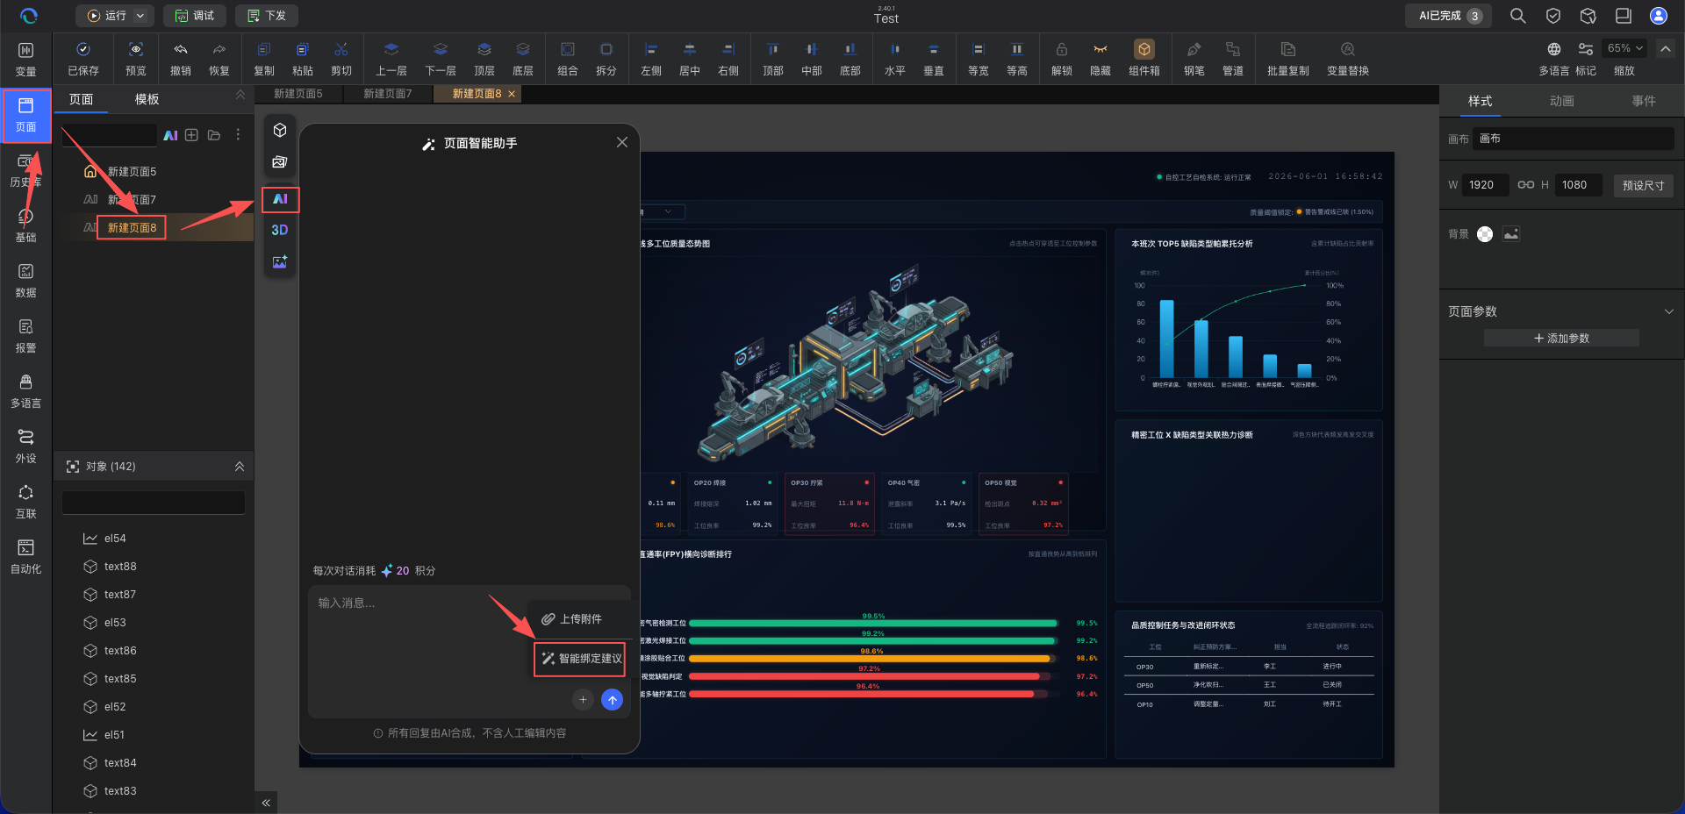Open the AI assistant icon in side strip

tap(280, 199)
